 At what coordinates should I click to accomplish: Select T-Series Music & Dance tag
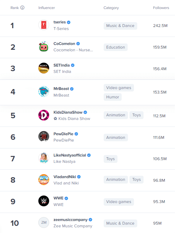(x=120, y=26)
